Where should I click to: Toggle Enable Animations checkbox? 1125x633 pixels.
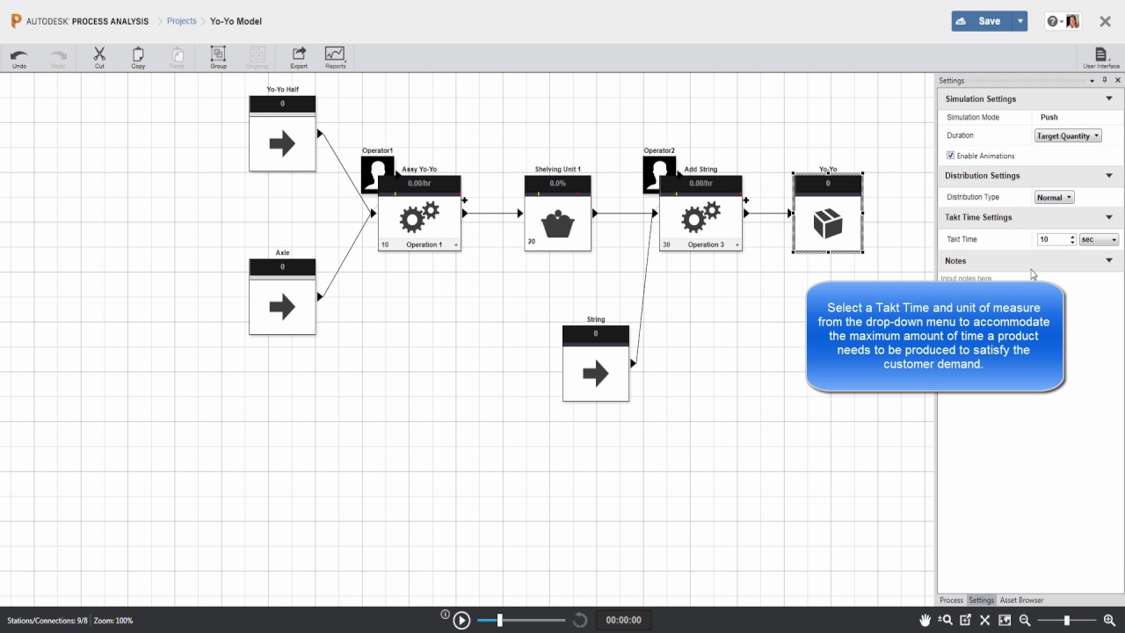951,156
